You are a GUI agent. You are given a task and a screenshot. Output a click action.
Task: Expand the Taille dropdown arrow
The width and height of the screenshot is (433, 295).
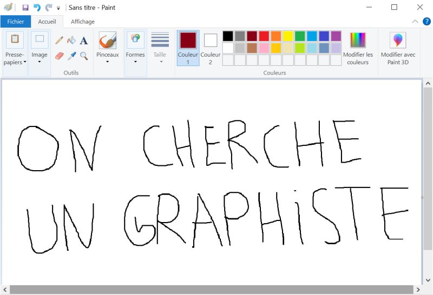click(x=161, y=62)
